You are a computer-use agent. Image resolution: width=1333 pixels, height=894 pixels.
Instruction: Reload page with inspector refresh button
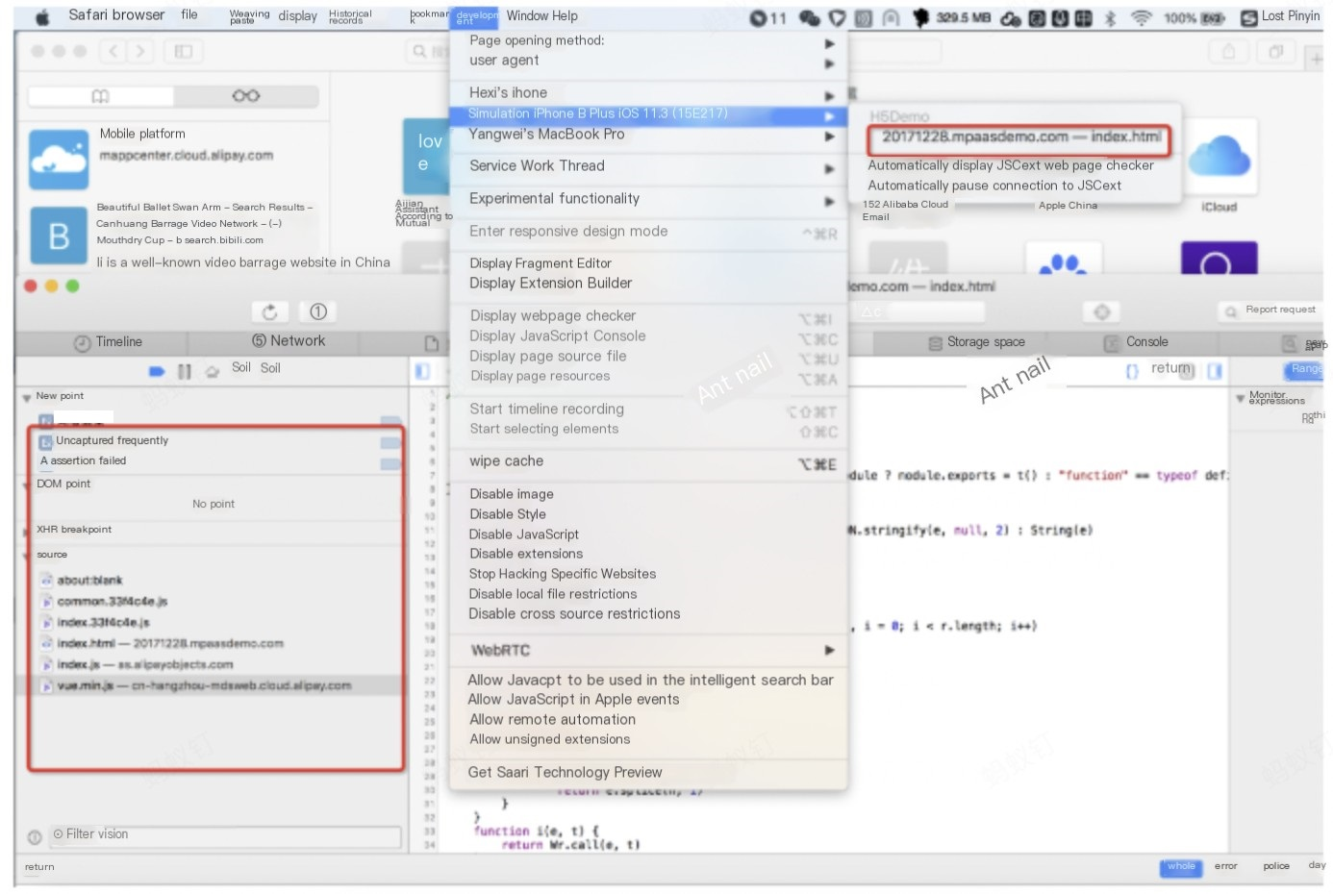(270, 311)
